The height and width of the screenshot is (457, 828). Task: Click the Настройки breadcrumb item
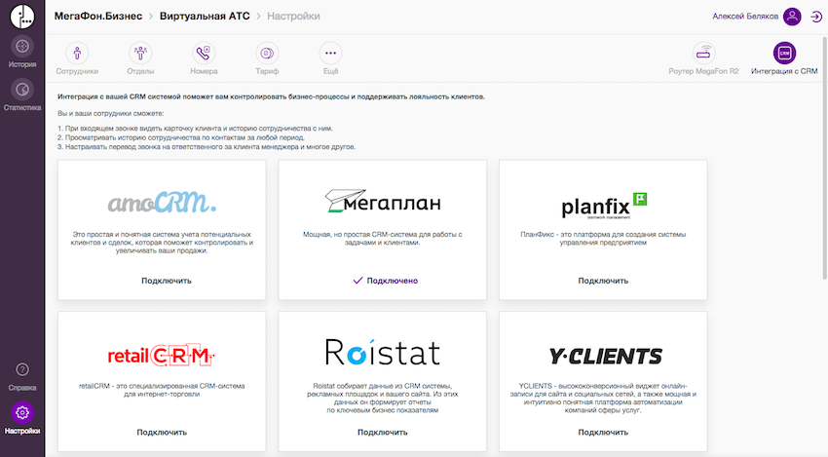[x=293, y=17]
